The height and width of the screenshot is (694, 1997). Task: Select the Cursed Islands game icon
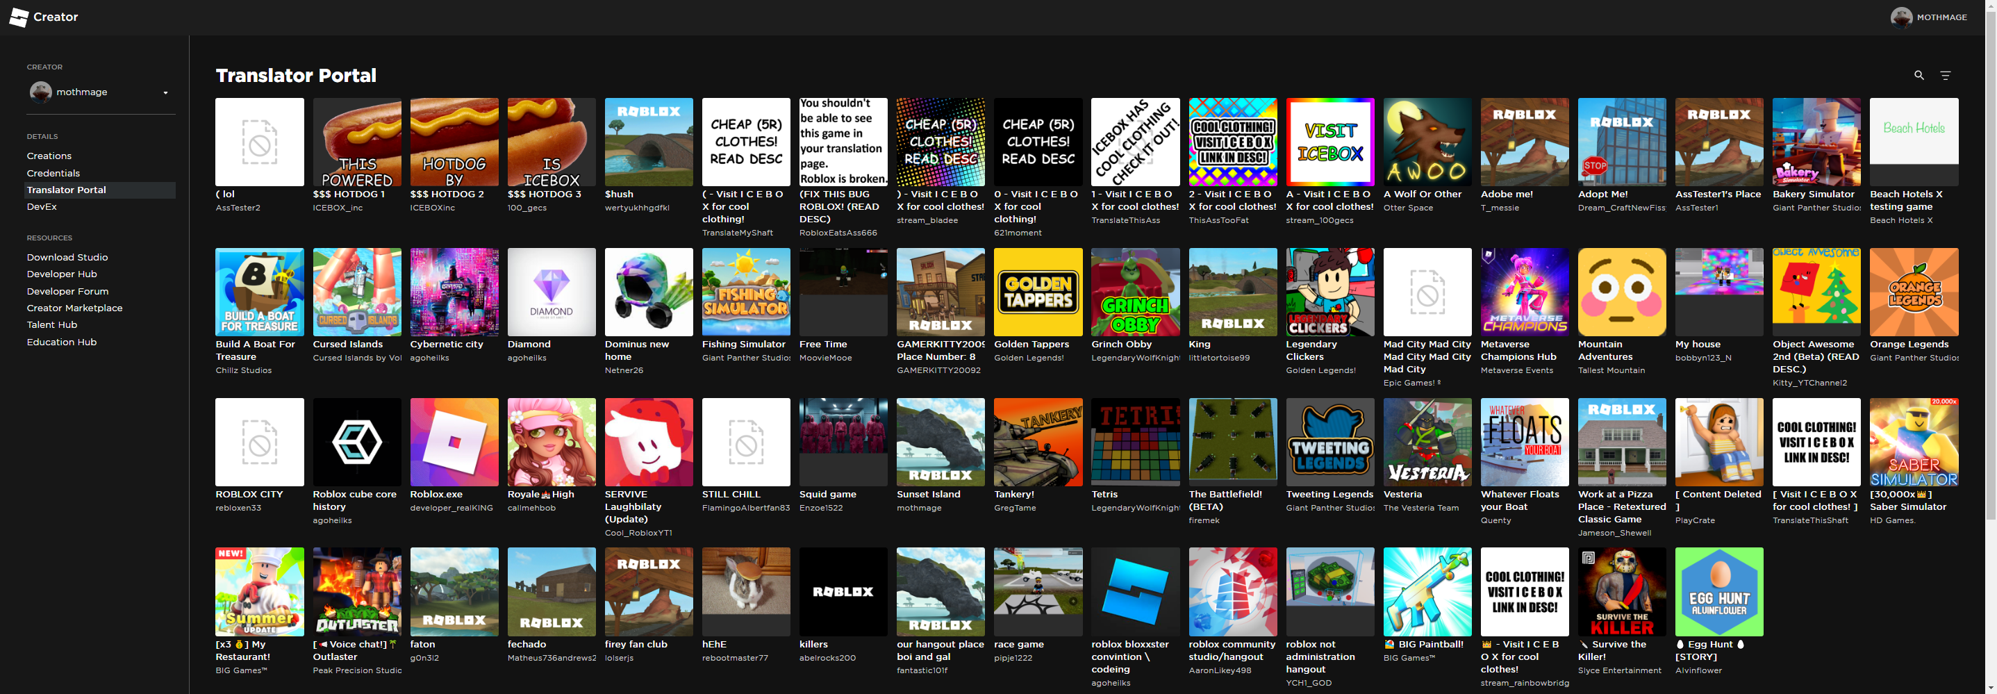pyautogui.click(x=358, y=292)
